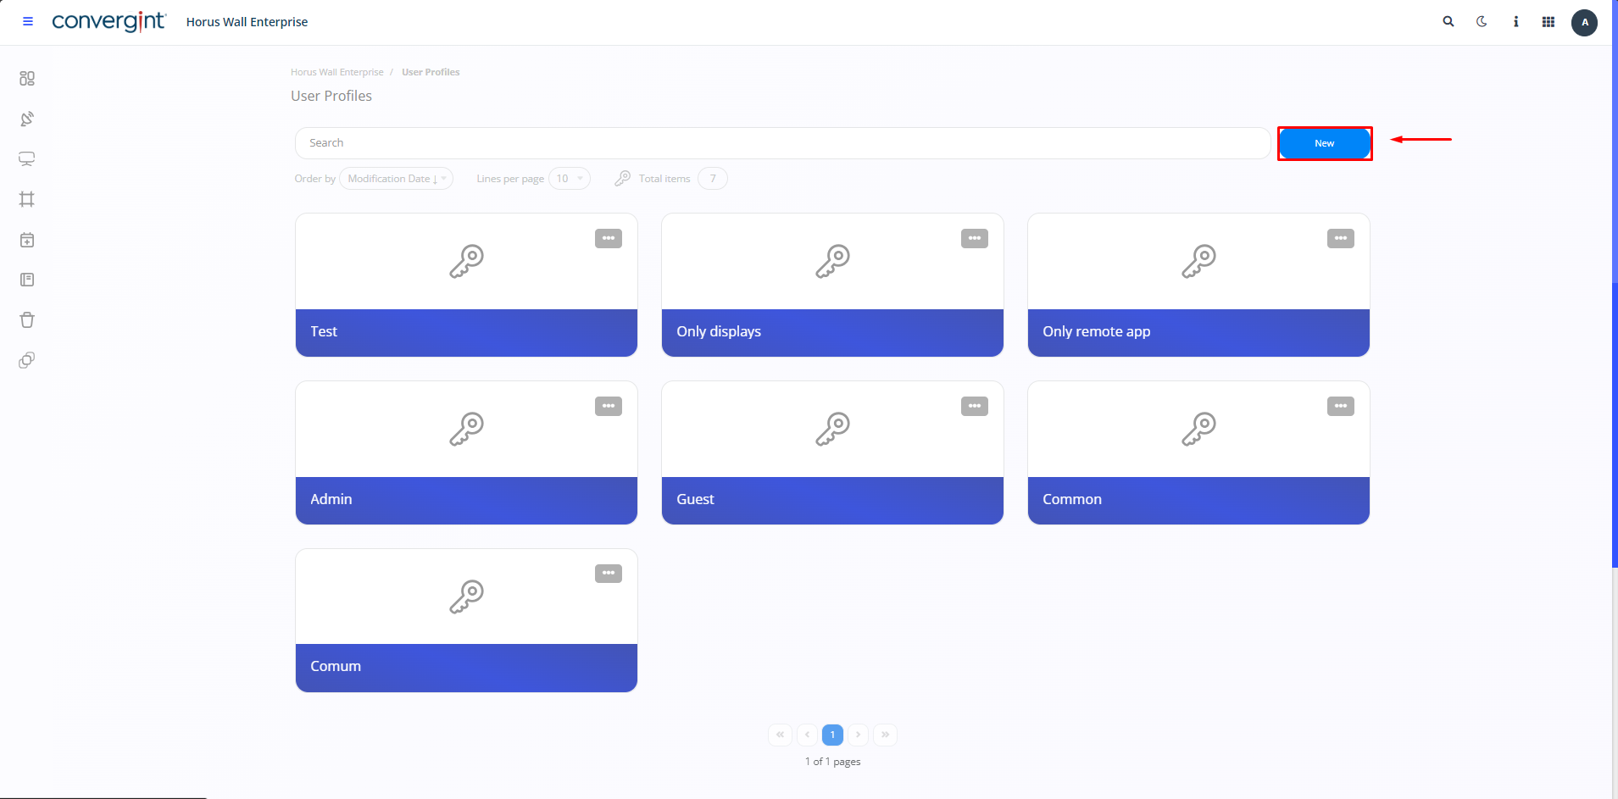This screenshot has width=1618, height=799.
Task: Select the antenna/sources icon in the sidebar
Action: coord(27,119)
